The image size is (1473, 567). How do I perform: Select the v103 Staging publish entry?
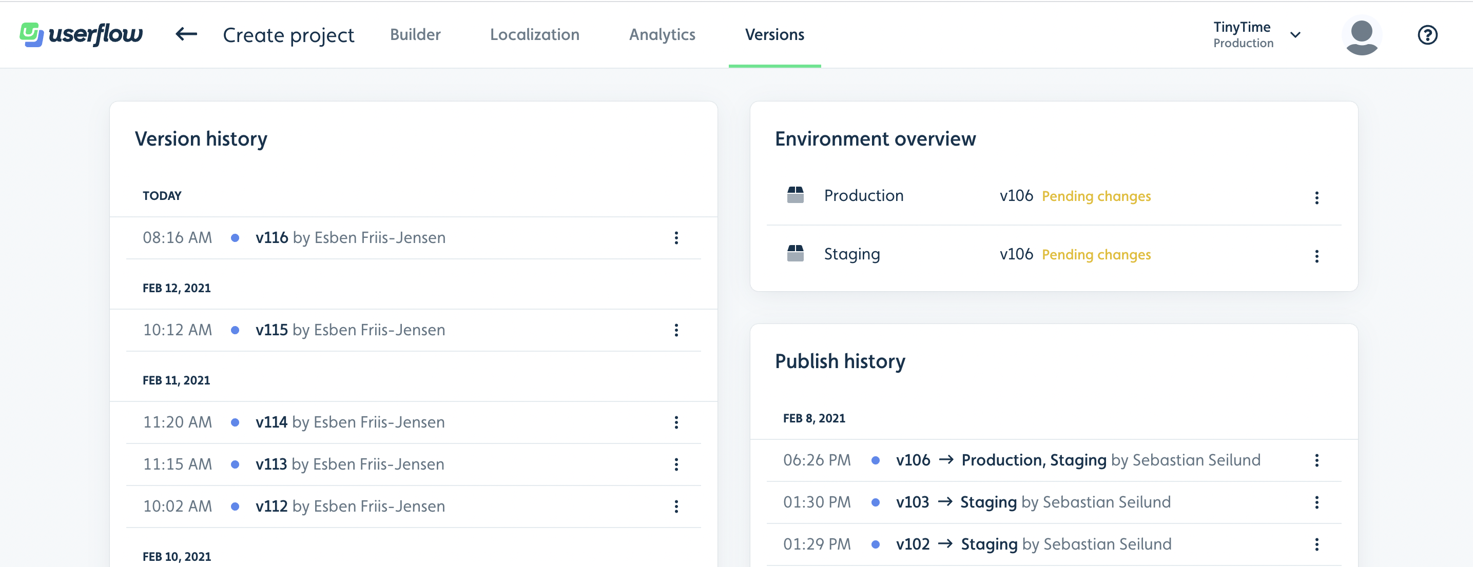(1054, 502)
